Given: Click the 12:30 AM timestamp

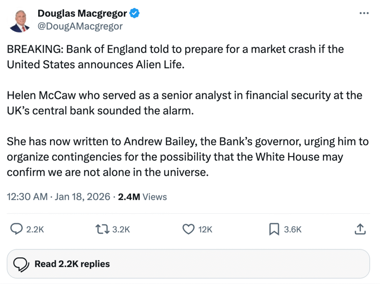Looking at the screenshot, I should click(27, 197).
